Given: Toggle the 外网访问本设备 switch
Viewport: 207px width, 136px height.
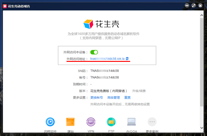Looking at the screenshot, I should 94,52.
